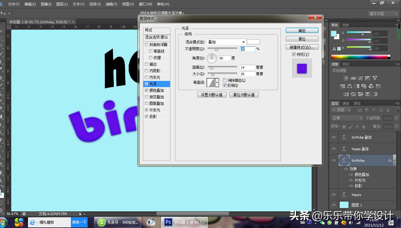Image resolution: width=401 pixels, height=228 pixels.
Task: Click the Curves adjustment icon
Action: (360, 78)
